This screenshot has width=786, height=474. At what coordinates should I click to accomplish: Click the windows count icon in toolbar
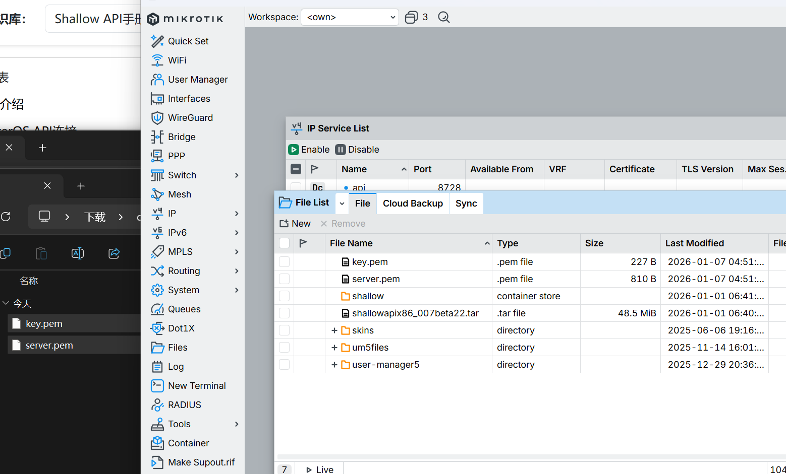[x=412, y=18]
